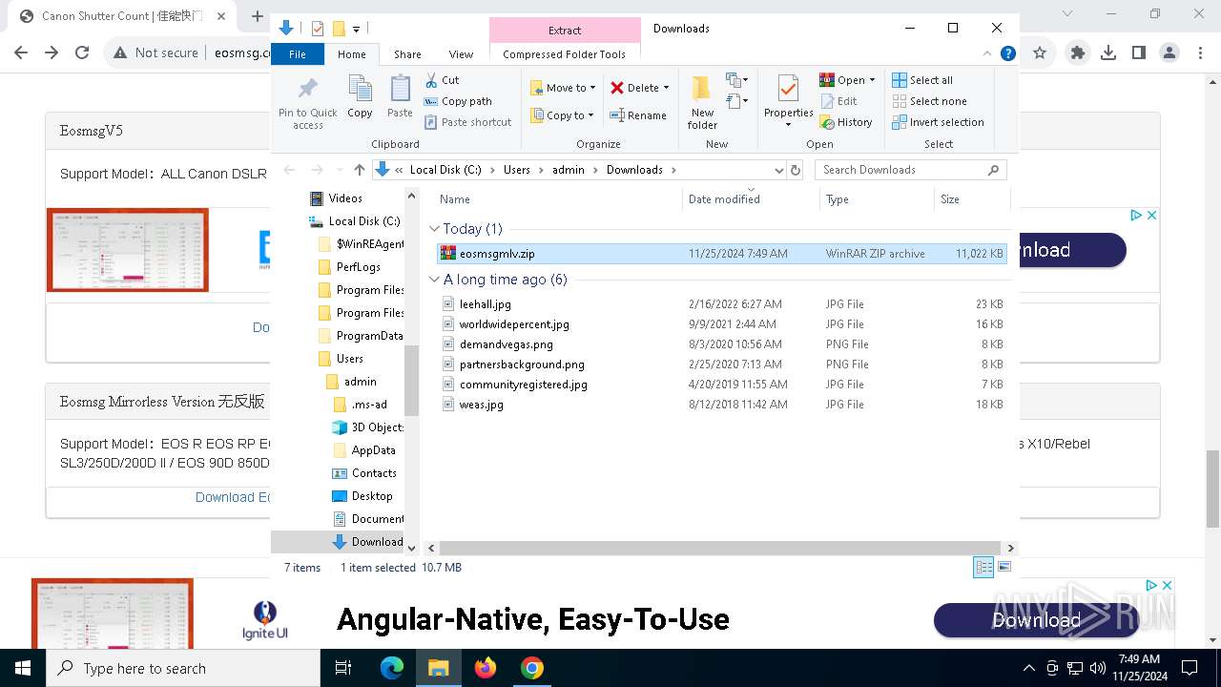The image size is (1221, 687).
Task: Open Videos in the navigation tree
Action: point(345,198)
